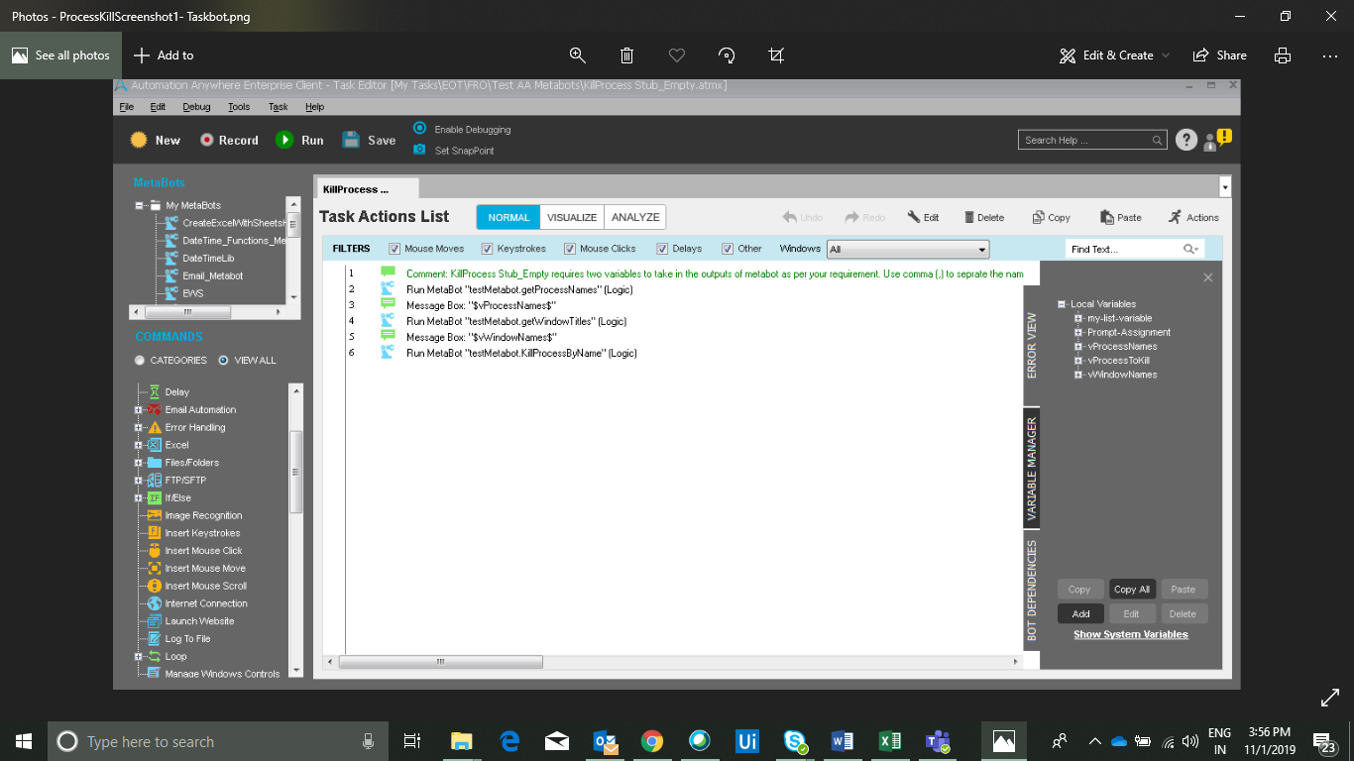Click the Photos zoom magnifier icon
The image size is (1354, 761).
(x=577, y=55)
